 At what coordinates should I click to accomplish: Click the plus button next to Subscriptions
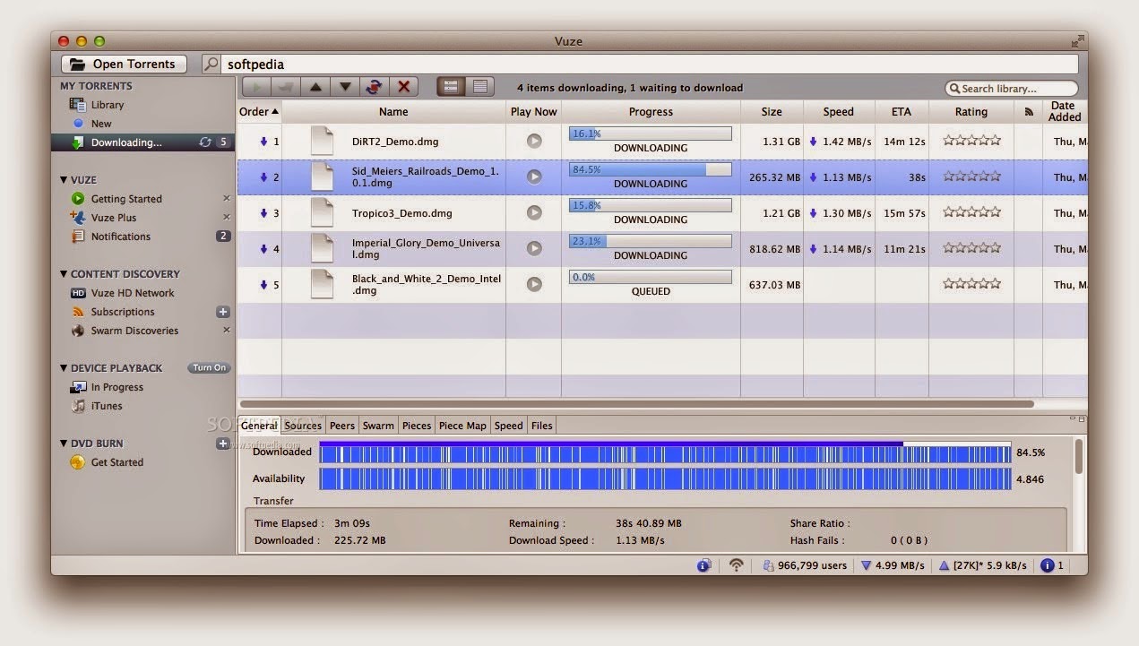[223, 312]
